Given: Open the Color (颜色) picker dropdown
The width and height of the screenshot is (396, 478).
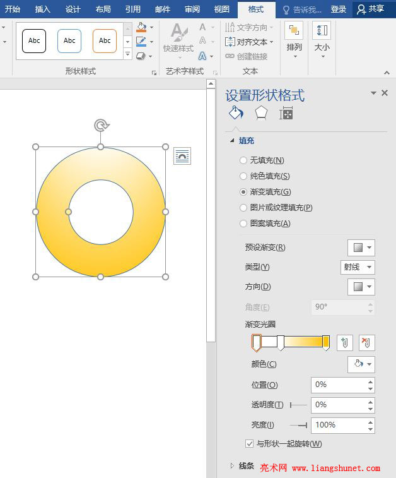Looking at the screenshot, I should point(361,364).
